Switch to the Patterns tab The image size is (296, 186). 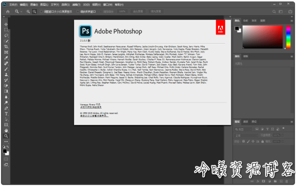(x=263, y=21)
